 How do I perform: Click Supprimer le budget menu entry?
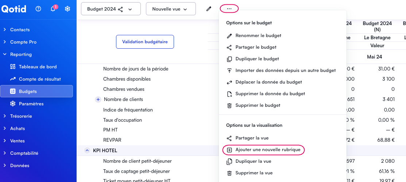[x=258, y=105]
